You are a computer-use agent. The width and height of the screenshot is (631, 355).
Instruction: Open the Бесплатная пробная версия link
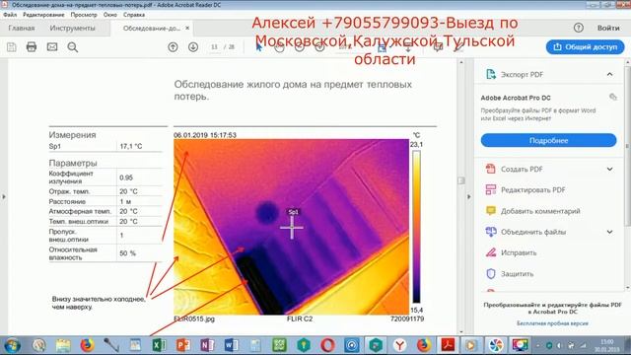click(552, 323)
